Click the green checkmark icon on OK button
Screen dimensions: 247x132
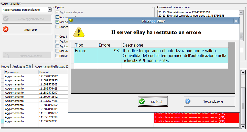pos(142,102)
